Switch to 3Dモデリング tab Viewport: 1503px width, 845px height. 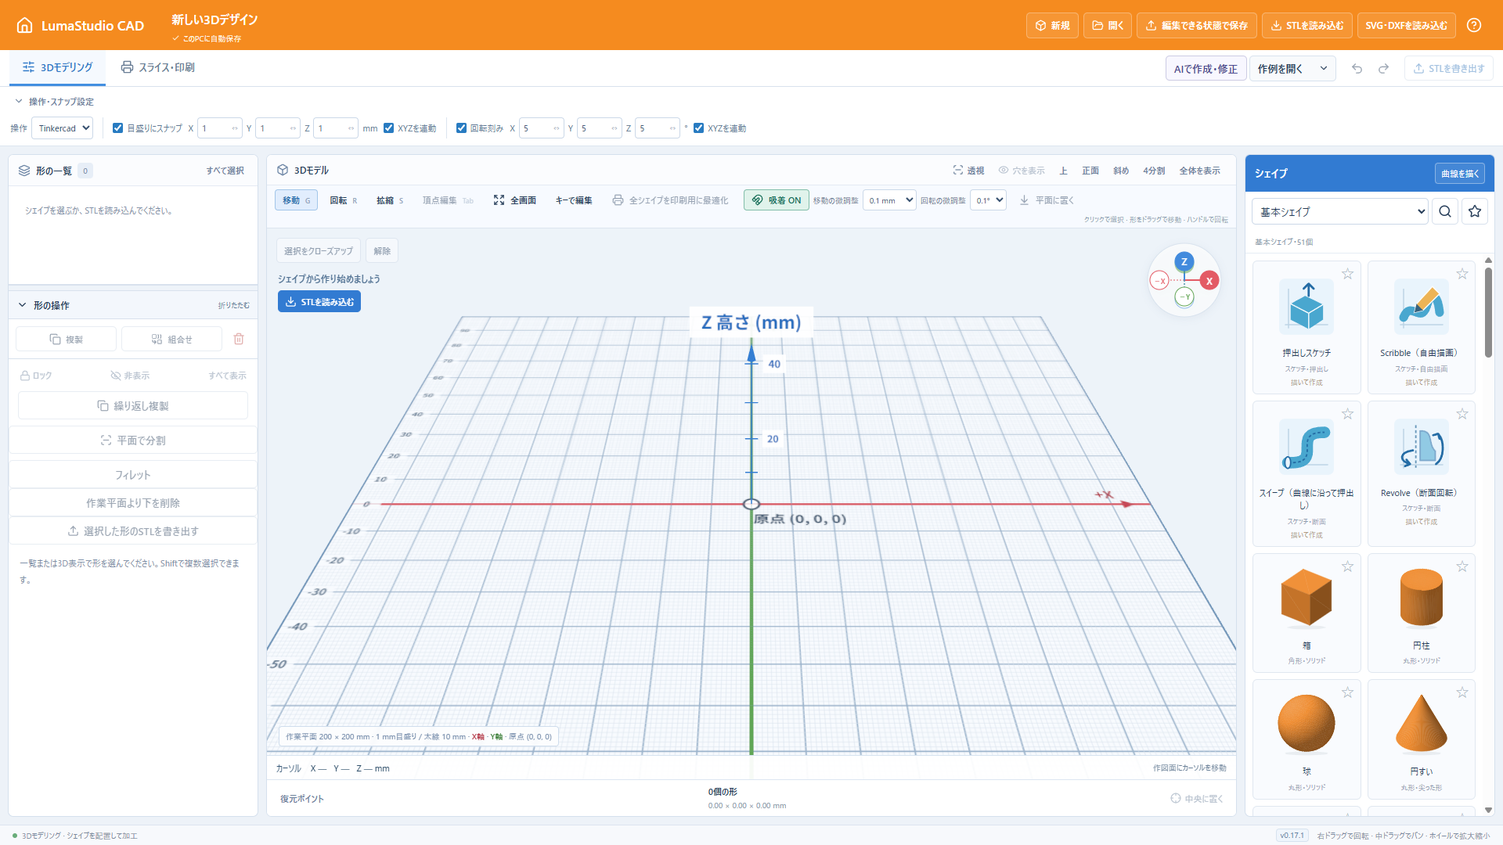coord(57,67)
